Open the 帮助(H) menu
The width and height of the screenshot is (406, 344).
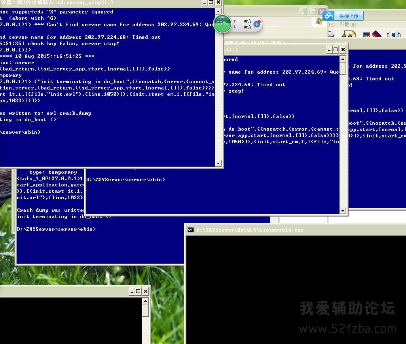click(347, 25)
